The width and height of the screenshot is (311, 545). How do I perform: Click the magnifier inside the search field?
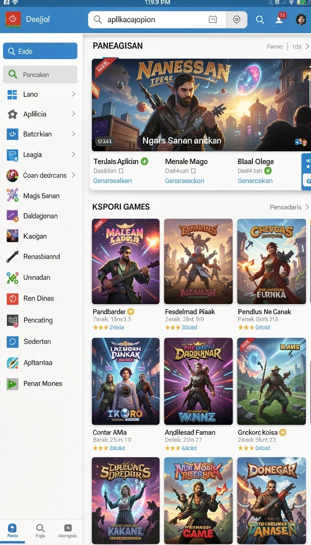pos(98,19)
